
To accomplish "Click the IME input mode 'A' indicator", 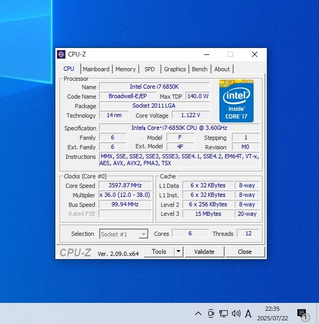I will tap(248, 313).
